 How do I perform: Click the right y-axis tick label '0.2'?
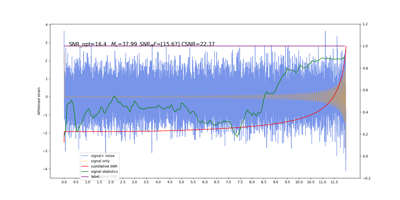pyautogui.click(x=365, y=134)
